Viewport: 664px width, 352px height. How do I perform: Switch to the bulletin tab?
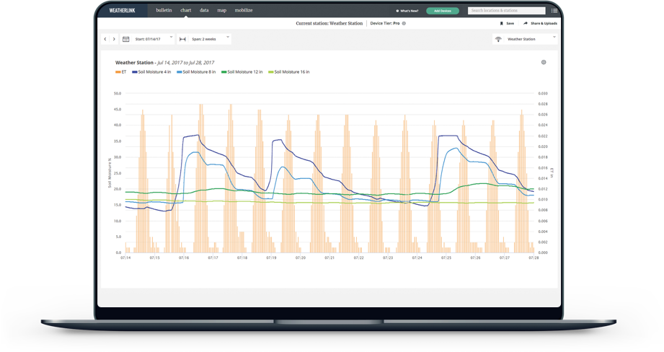click(x=164, y=11)
